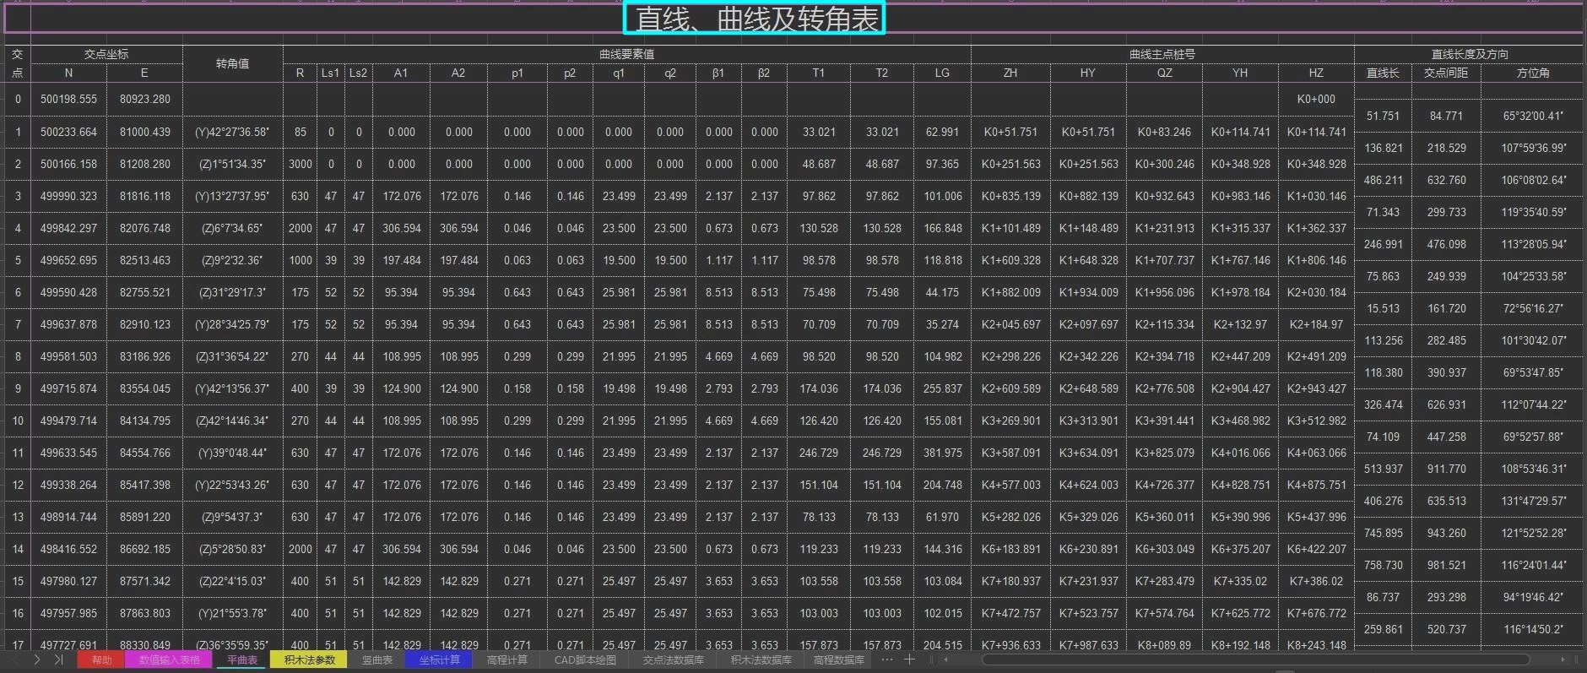Click the next sheet navigation arrow
1587x673 pixels.
pos(37,659)
